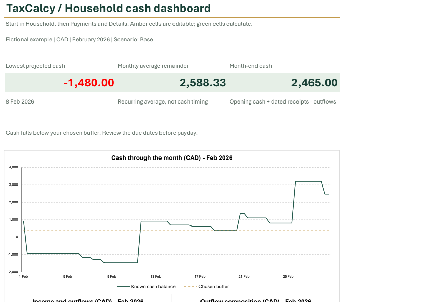Click the 4,000 y-axis label

(14, 167)
